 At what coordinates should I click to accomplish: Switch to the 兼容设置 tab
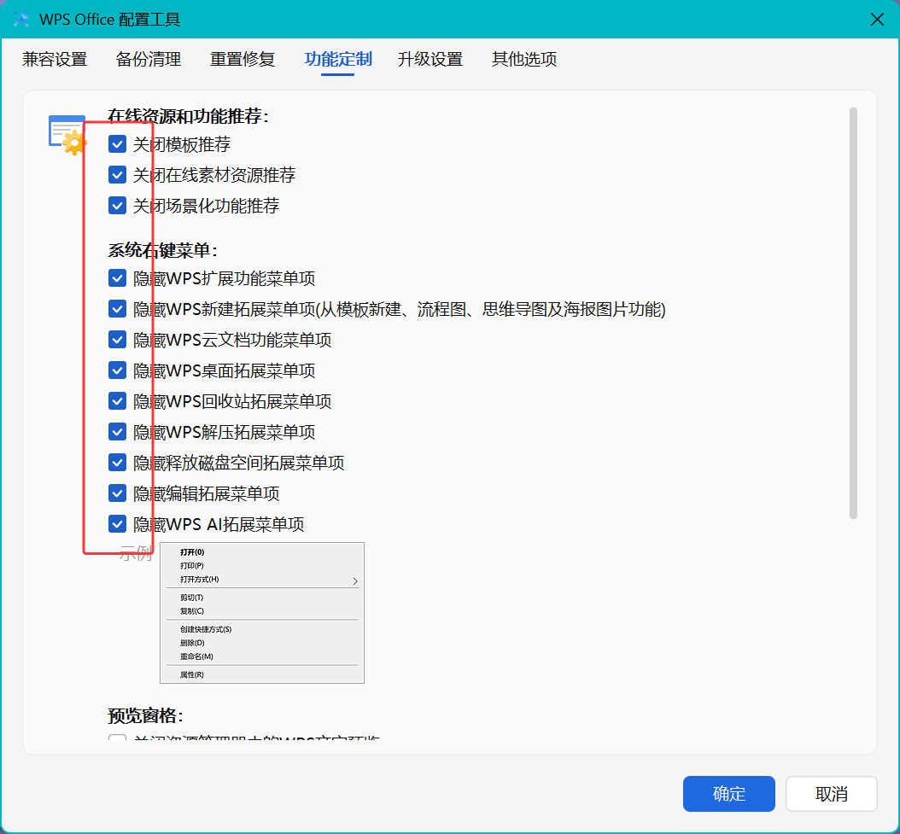pos(55,59)
